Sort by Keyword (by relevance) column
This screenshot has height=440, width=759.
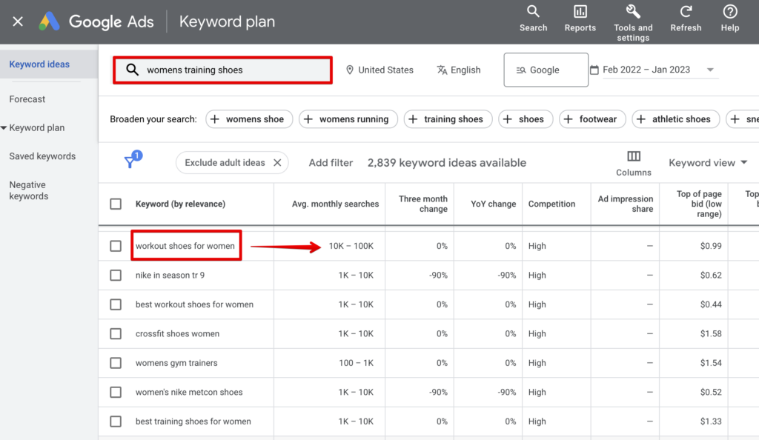click(x=180, y=204)
